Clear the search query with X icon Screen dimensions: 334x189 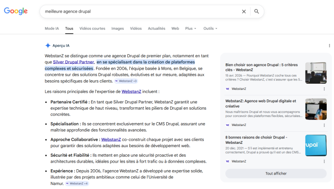[x=244, y=12]
